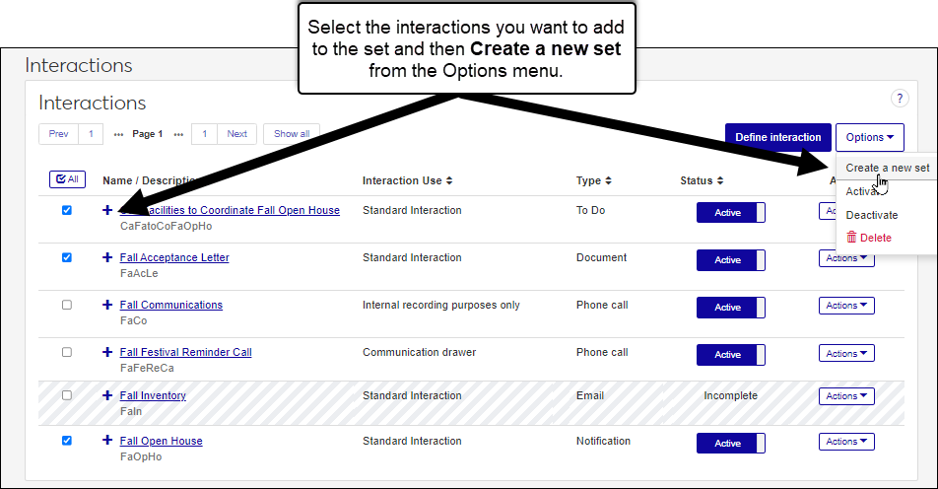This screenshot has width=938, height=489.
Task: Toggle Active status for Fall Acceptance Letter
Action: pos(730,260)
